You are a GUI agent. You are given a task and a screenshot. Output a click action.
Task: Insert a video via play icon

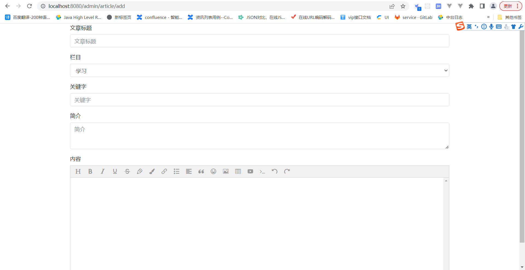click(250, 171)
